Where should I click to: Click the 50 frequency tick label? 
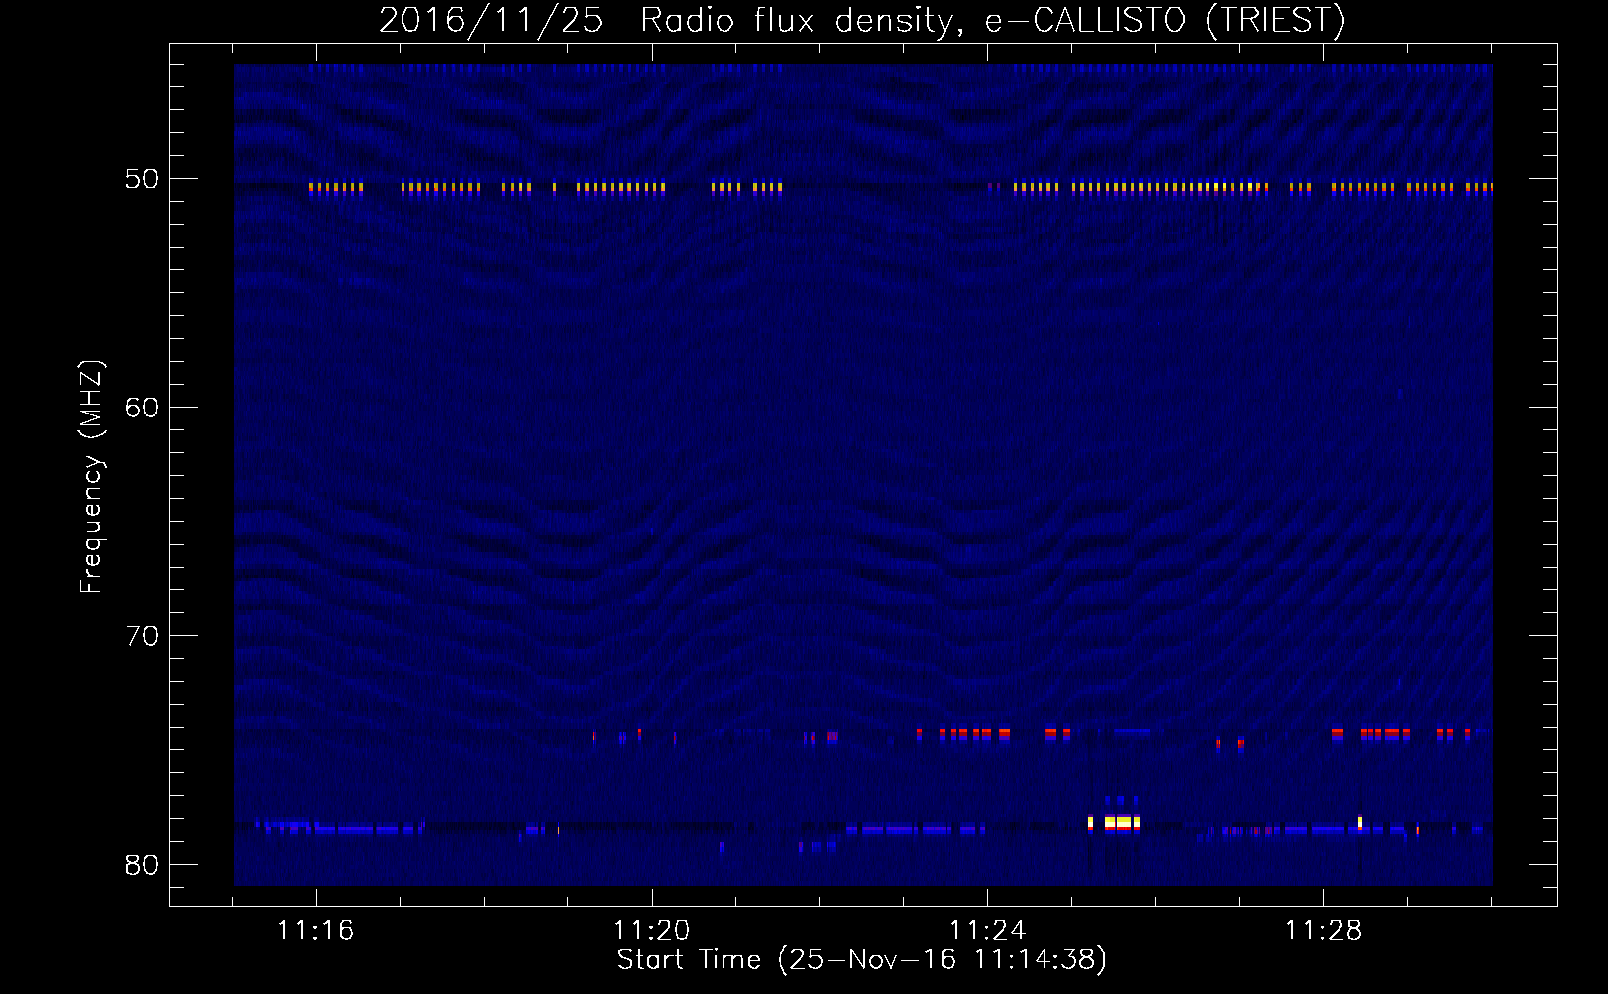pyautogui.click(x=142, y=179)
